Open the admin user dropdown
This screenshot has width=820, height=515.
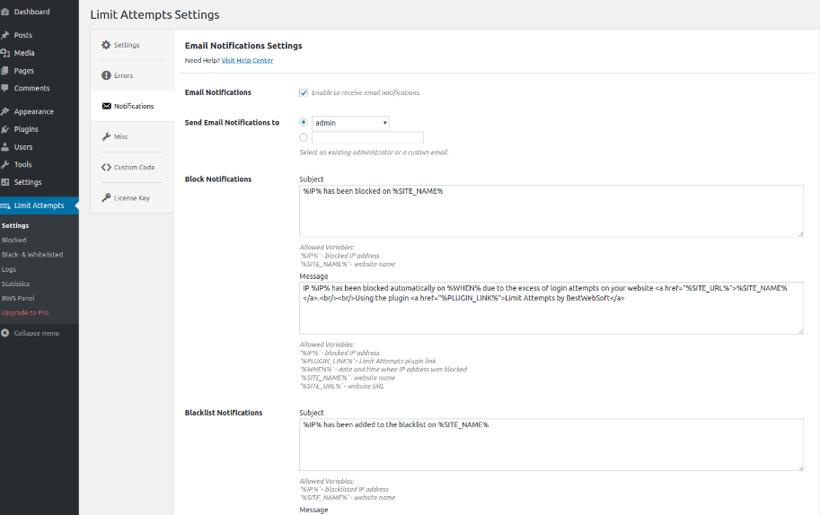350,123
